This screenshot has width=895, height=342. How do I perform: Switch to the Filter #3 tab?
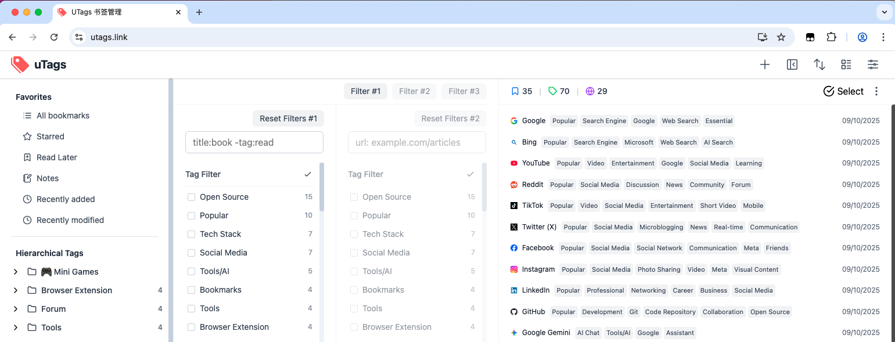click(463, 91)
